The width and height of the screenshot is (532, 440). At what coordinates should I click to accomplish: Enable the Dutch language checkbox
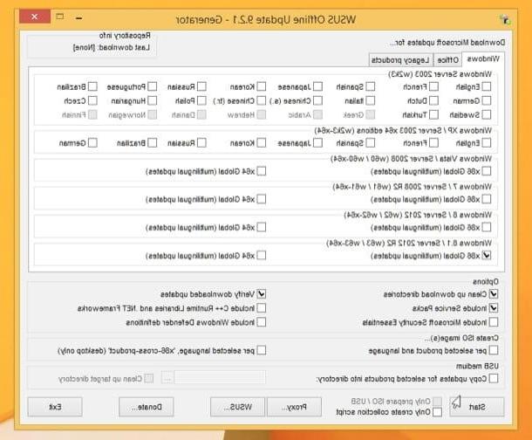click(433, 100)
